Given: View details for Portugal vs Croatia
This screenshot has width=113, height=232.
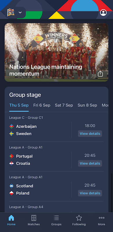Looking at the screenshot, I should coord(90,163).
